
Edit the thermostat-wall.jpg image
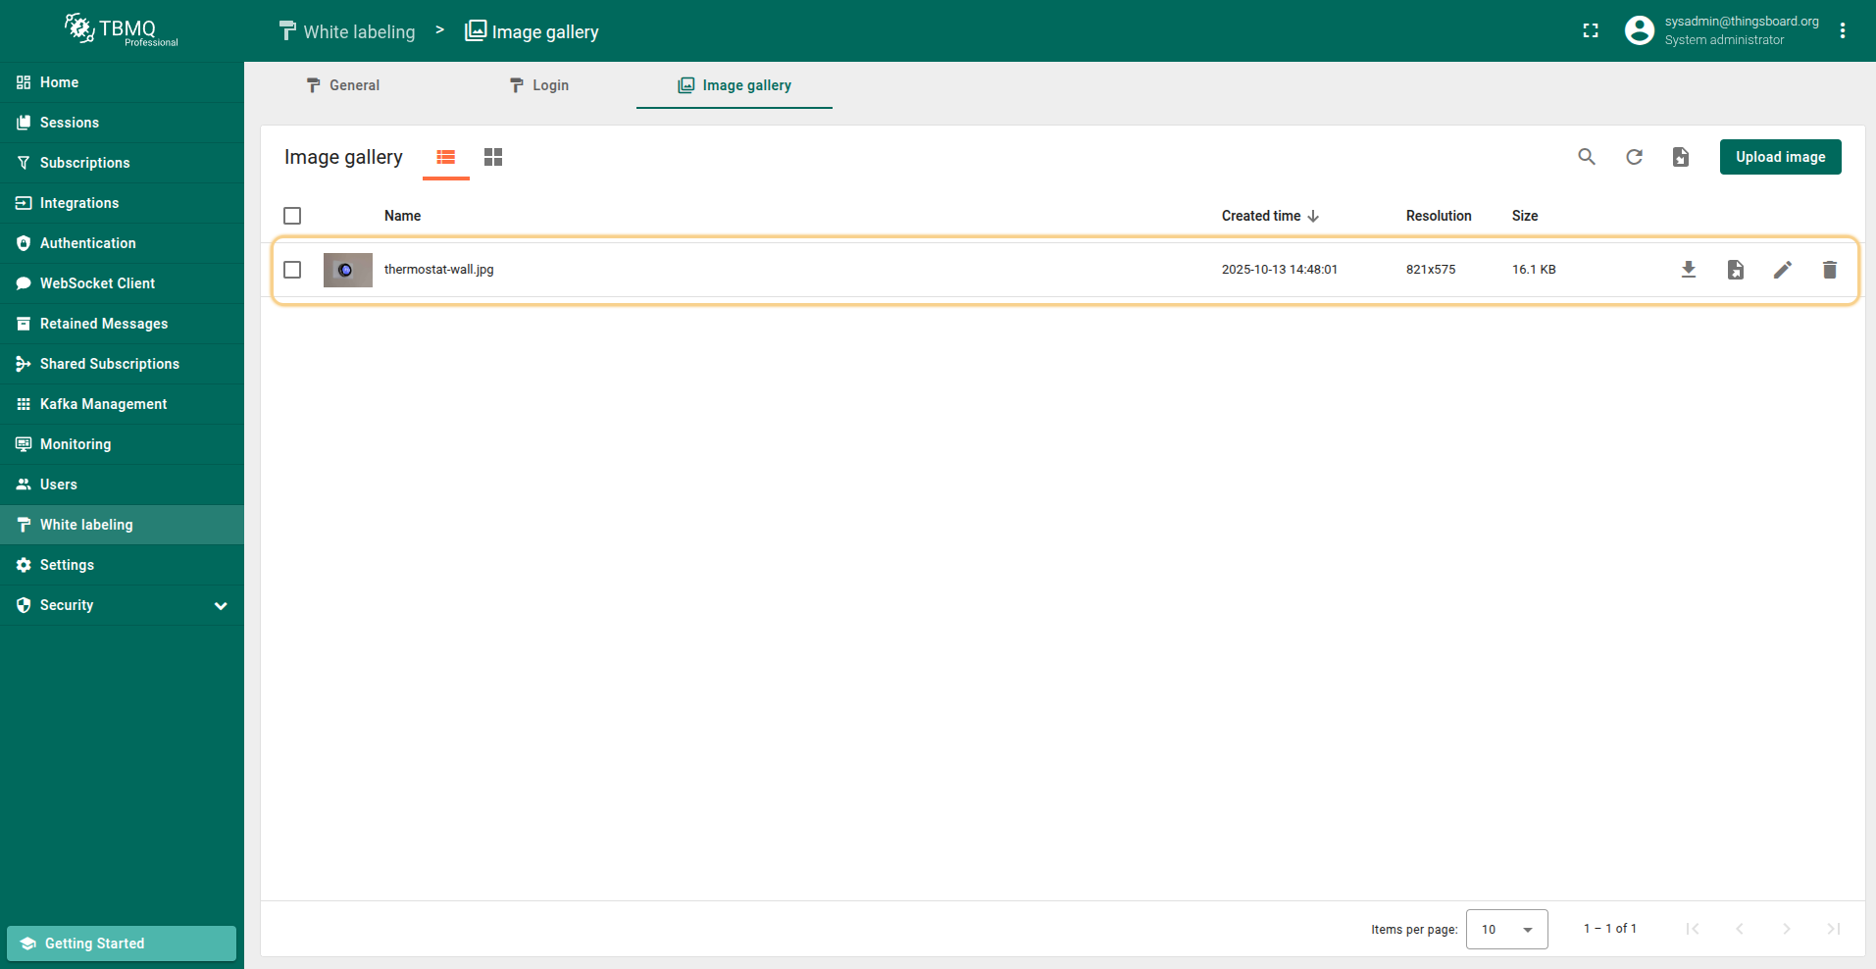(x=1782, y=270)
